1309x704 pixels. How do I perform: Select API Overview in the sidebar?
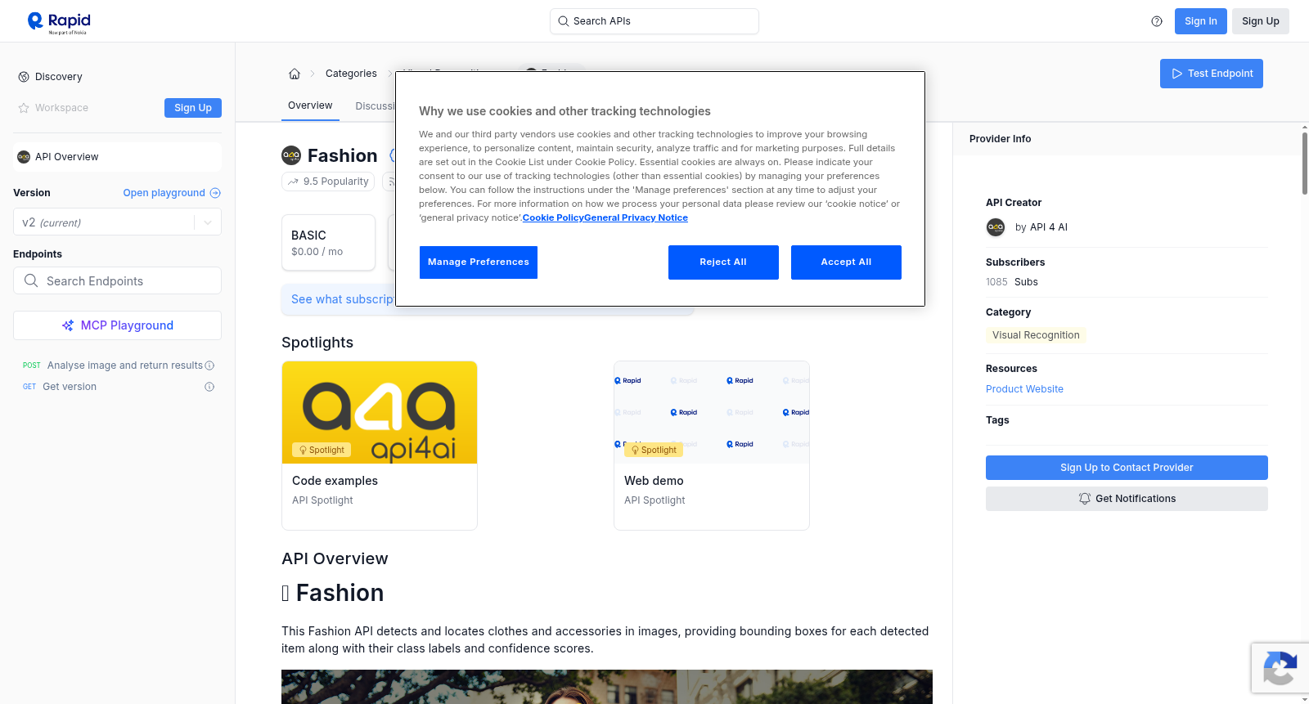pos(117,157)
